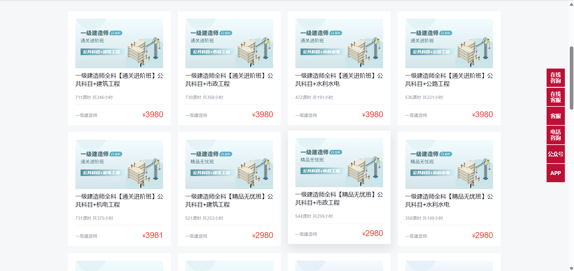The width and height of the screenshot is (574, 271).
Task: Click 472课时 共191小时 text
Action: pos(314,97)
